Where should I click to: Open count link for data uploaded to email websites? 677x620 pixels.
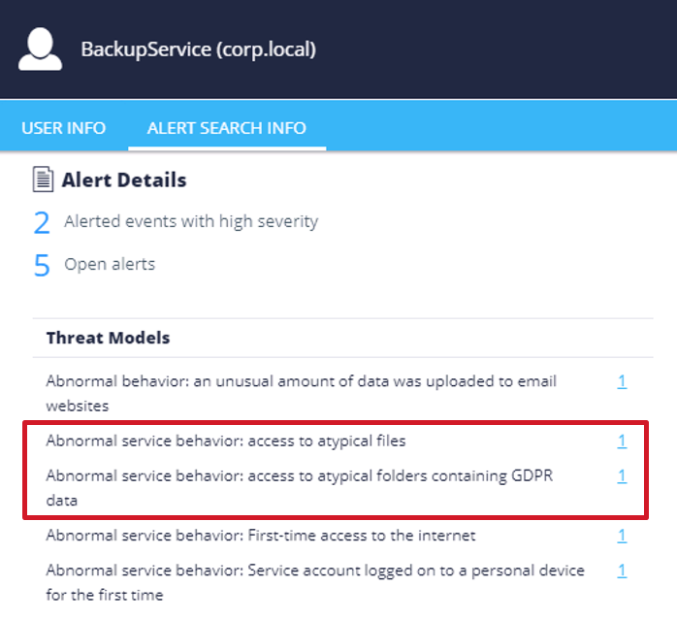[x=622, y=381]
